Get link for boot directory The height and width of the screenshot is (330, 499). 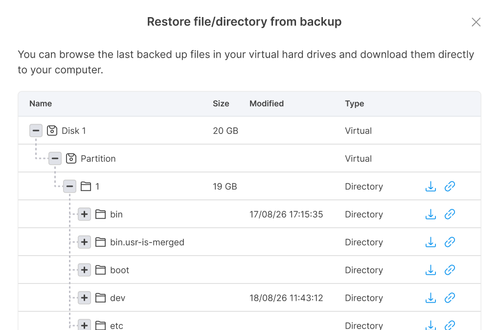pyautogui.click(x=450, y=270)
